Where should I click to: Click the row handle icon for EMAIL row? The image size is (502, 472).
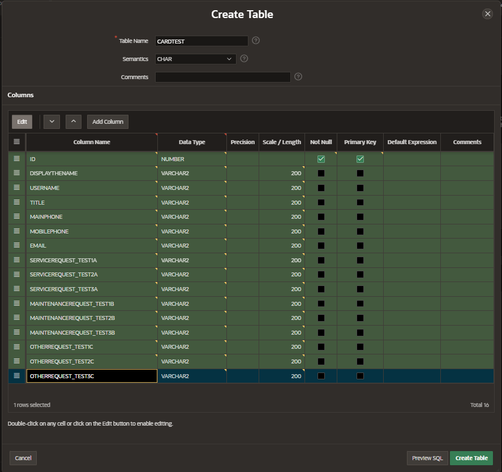pyautogui.click(x=16, y=245)
